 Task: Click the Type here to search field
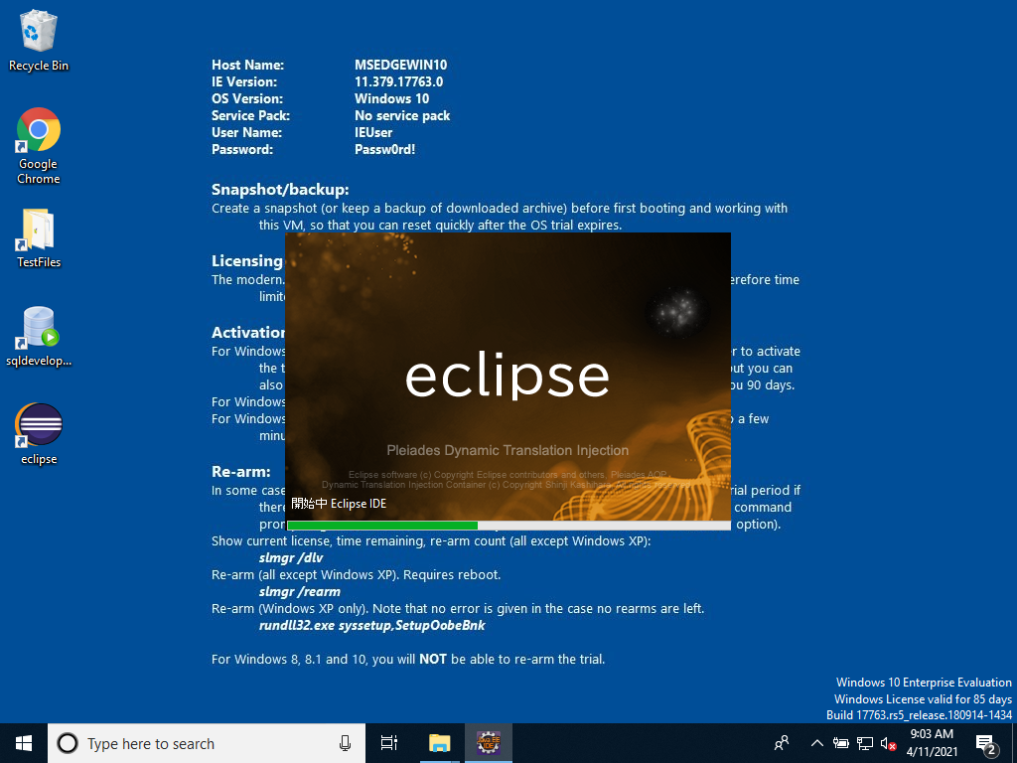point(207,743)
